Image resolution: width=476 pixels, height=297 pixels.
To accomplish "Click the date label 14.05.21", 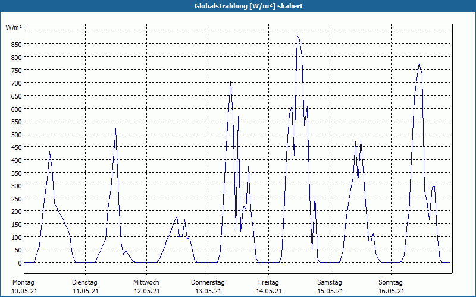I will point(269,292).
